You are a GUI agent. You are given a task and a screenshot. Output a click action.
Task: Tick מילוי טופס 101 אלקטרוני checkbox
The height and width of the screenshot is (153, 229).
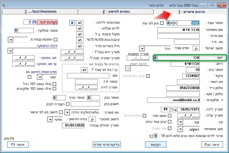pyautogui.click(x=54, y=88)
